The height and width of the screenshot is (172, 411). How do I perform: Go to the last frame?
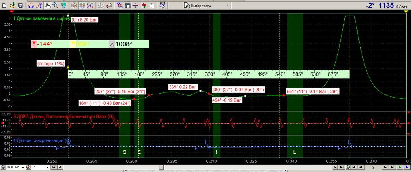coord(393,167)
